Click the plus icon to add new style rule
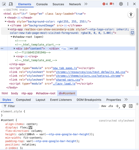Viewport: 139px width, 150px height. click(118, 106)
